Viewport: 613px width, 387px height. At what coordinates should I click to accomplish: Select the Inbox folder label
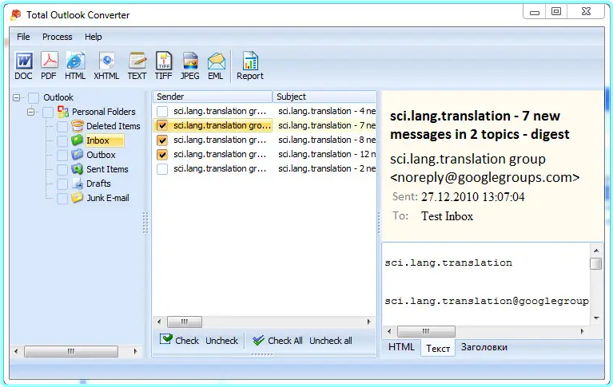point(98,140)
